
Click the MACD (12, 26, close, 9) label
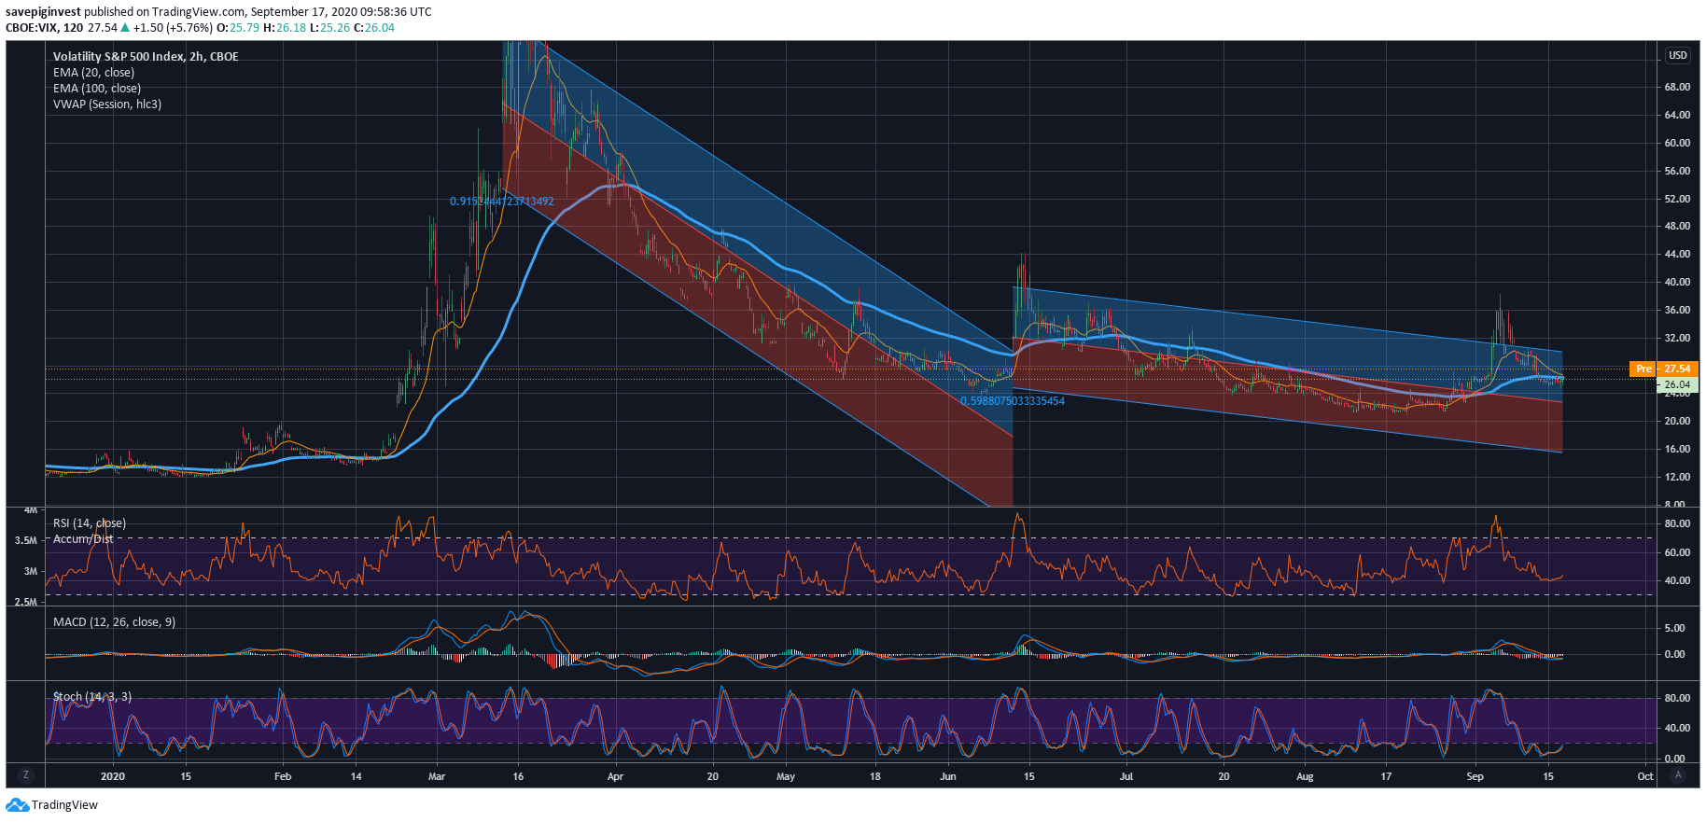click(x=114, y=622)
